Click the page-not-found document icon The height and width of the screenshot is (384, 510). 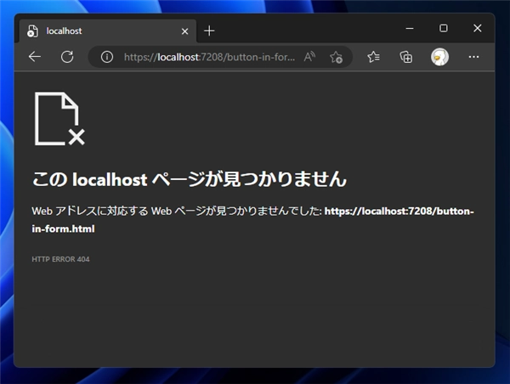tap(59, 119)
